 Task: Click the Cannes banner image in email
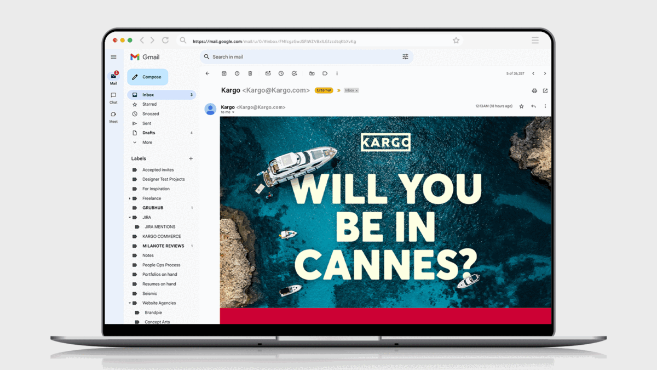pyautogui.click(x=385, y=212)
